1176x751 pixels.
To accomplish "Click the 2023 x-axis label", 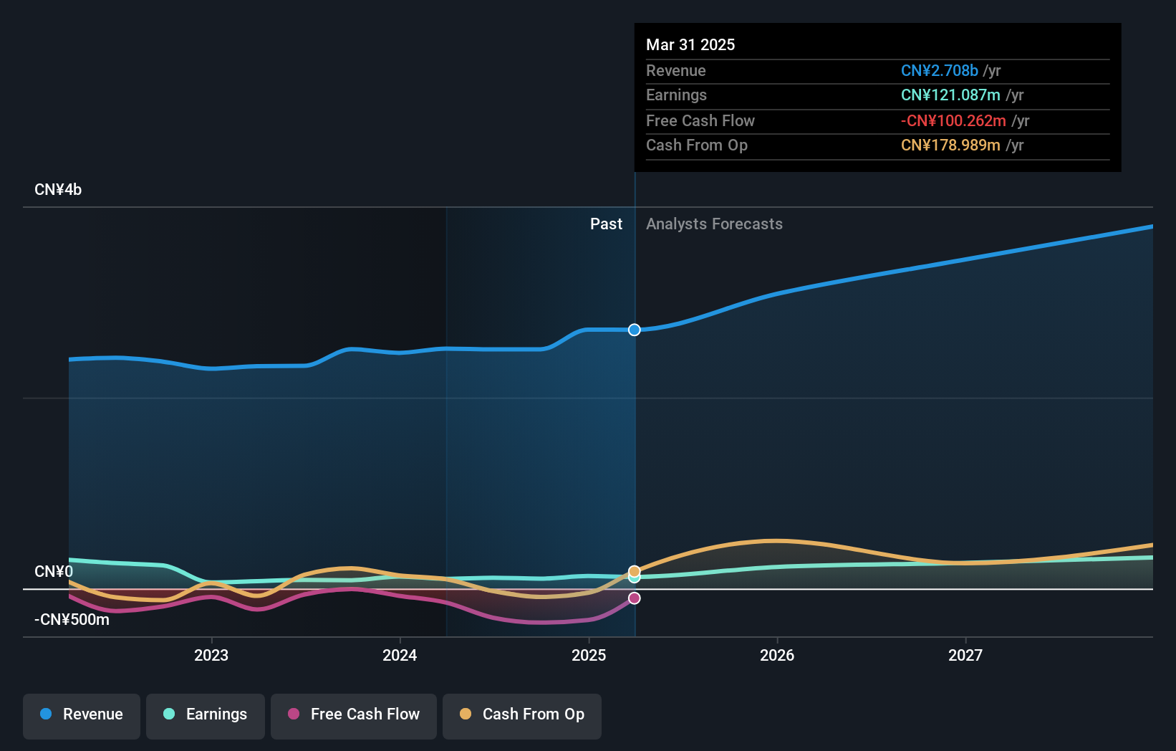I will 211,656.
